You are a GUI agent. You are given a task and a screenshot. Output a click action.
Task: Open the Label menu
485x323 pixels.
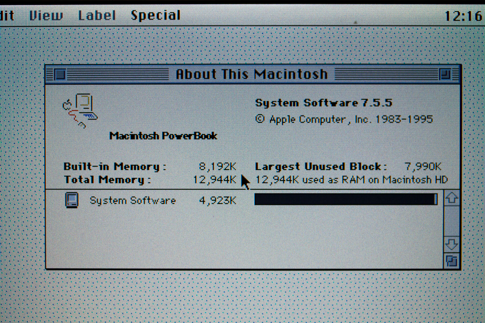coord(97,16)
